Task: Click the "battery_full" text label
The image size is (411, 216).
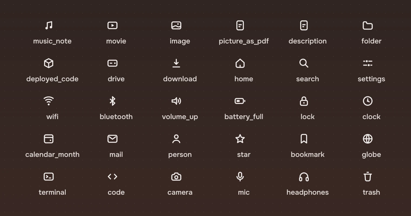Action: [244, 117]
